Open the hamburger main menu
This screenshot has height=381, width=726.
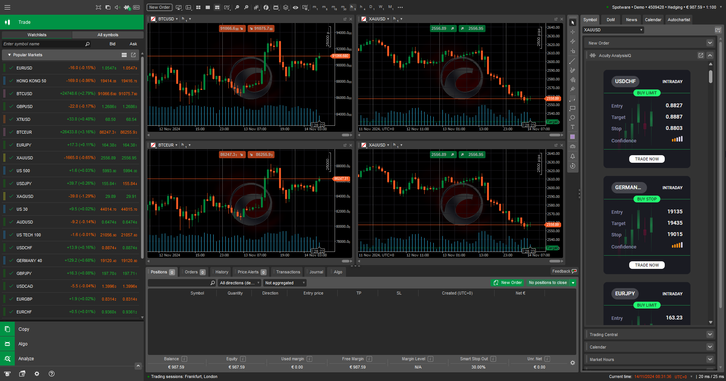[7, 7]
